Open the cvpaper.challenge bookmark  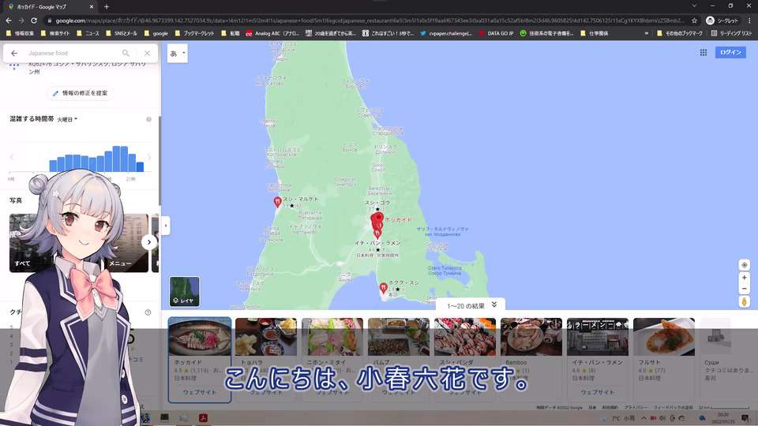click(445, 33)
